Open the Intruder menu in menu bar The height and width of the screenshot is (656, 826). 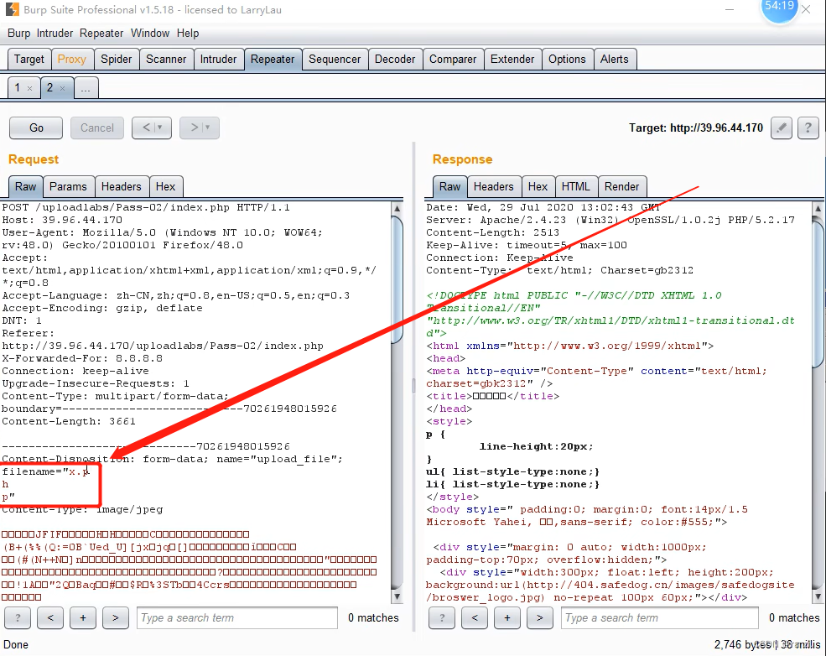click(x=55, y=34)
